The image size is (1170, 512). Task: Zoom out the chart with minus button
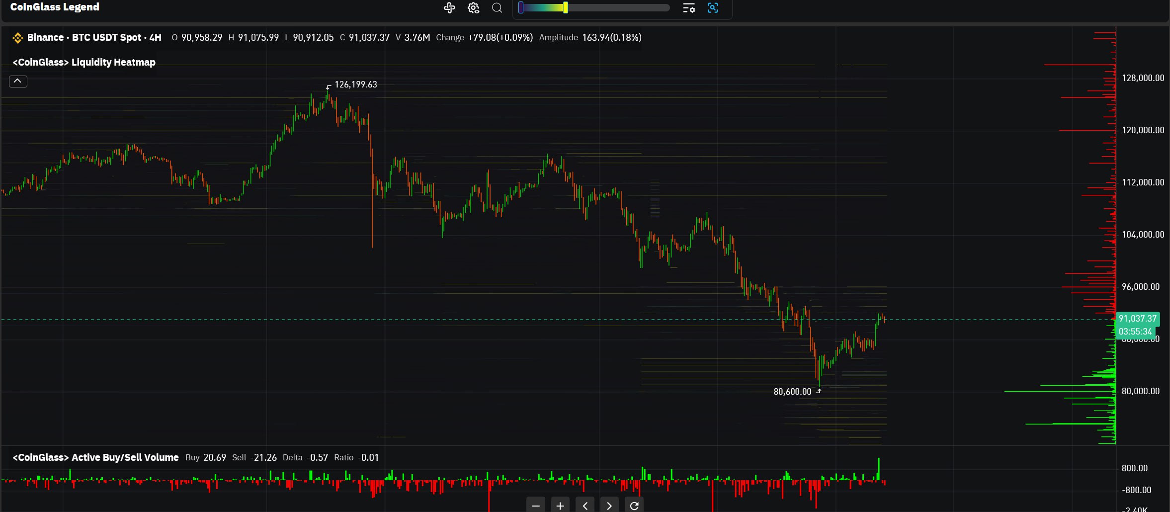tap(536, 506)
